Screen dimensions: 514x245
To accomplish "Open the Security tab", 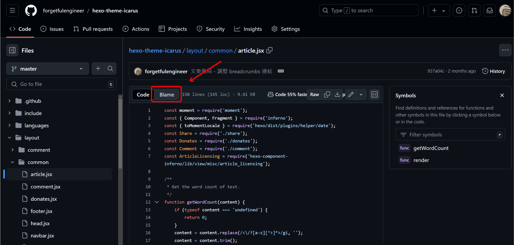I will (211, 29).
